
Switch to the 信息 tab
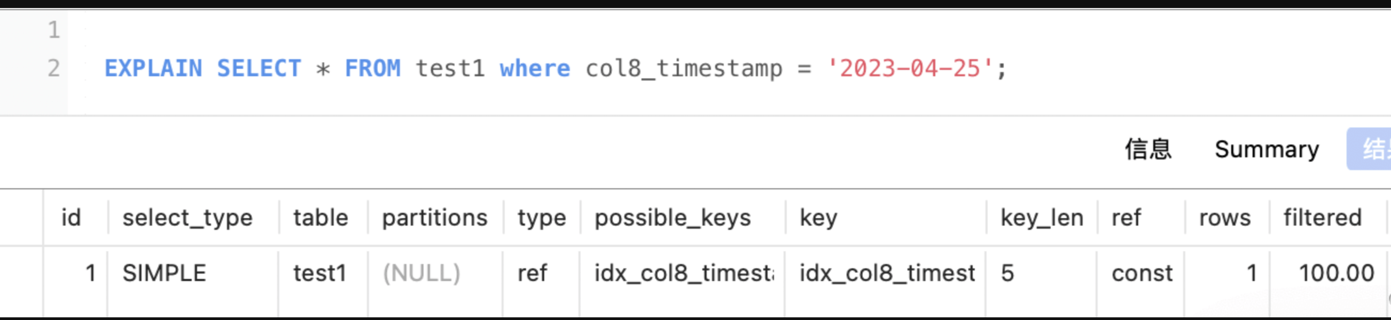pyautogui.click(x=1148, y=149)
